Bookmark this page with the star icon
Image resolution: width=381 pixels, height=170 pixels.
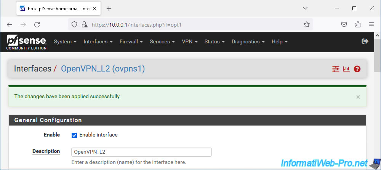point(307,24)
